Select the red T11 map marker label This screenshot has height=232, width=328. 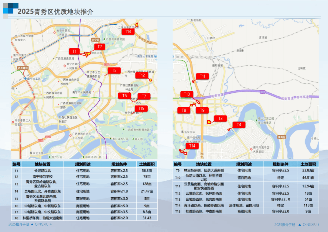pyautogui.click(x=203, y=76)
